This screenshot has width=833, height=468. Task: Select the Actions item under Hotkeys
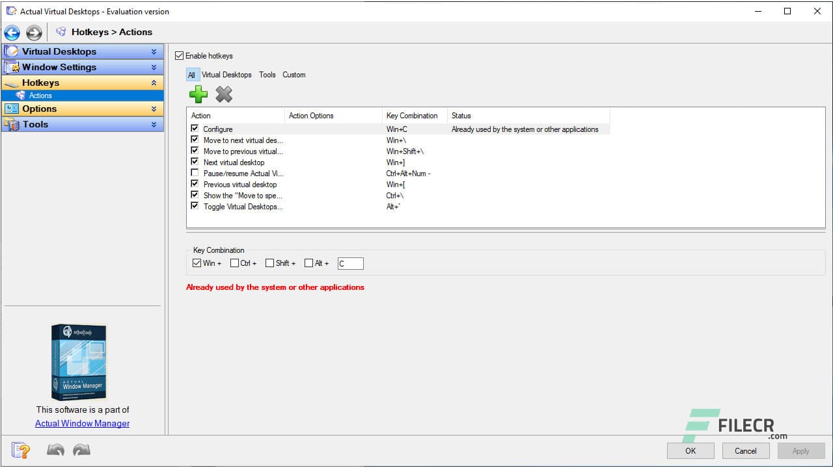pos(40,95)
